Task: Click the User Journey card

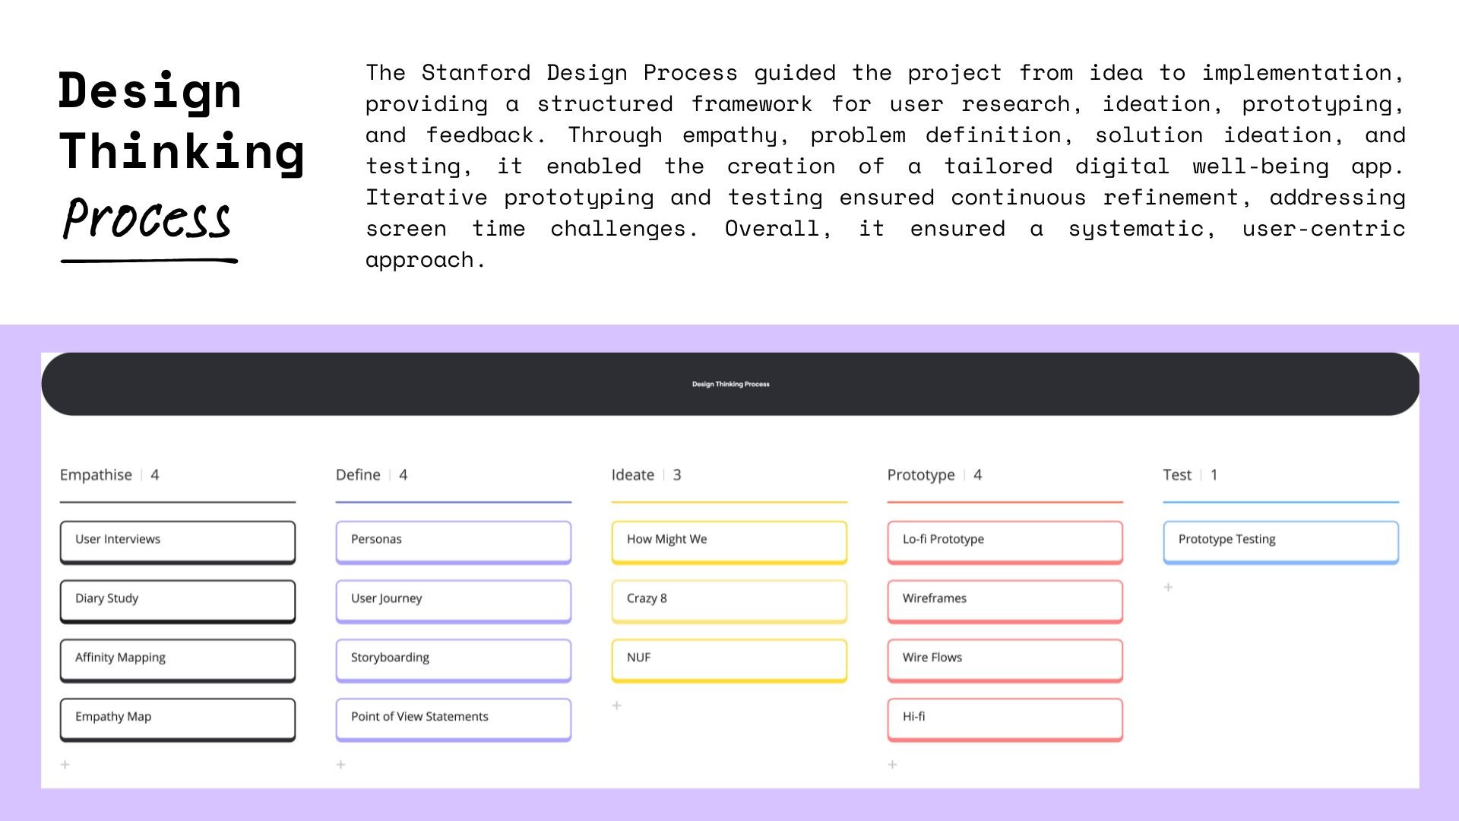Action: click(x=454, y=600)
